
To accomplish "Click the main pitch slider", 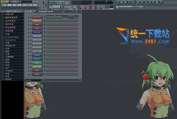I will [x=46, y=5].
